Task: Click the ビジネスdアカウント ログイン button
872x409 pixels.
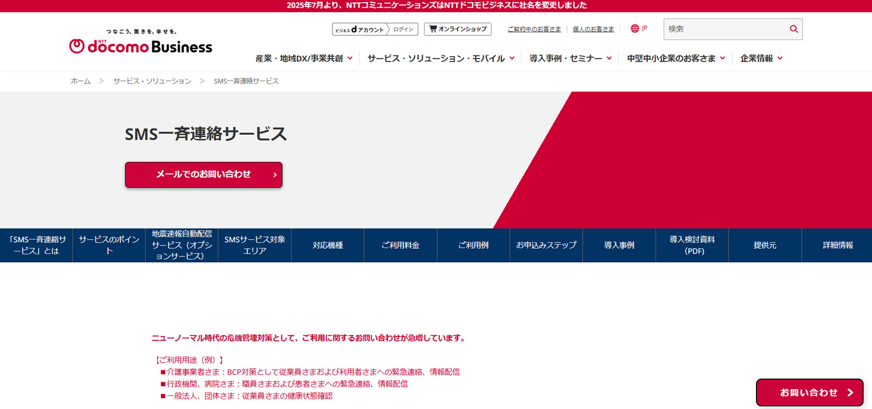Action: tap(375, 29)
